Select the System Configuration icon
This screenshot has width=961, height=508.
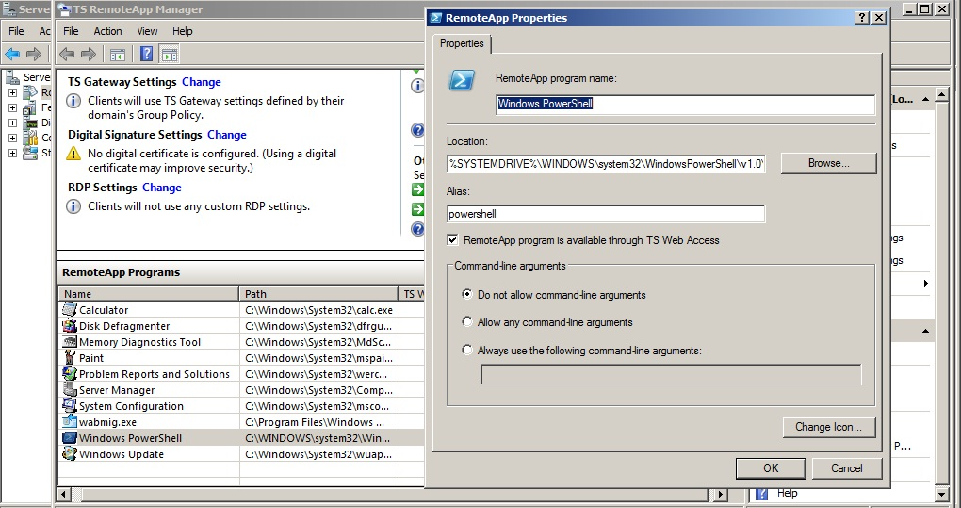[x=70, y=405]
